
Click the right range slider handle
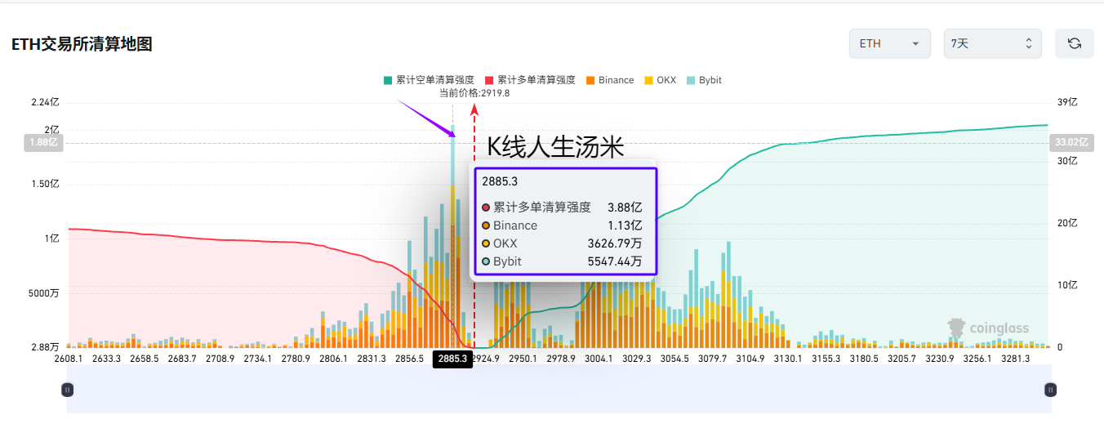point(1051,390)
